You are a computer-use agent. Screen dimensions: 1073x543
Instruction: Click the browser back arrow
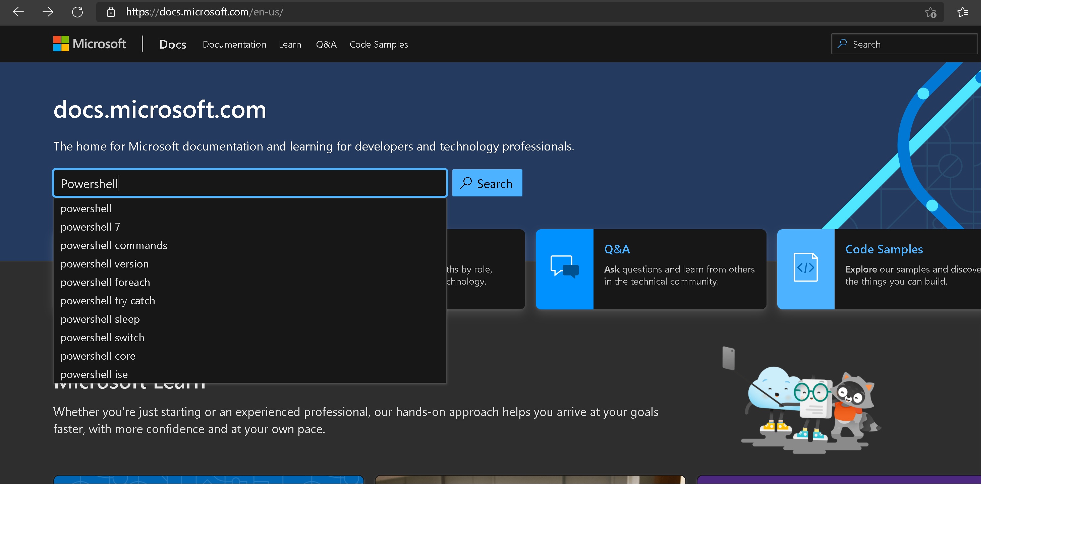tap(18, 12)
